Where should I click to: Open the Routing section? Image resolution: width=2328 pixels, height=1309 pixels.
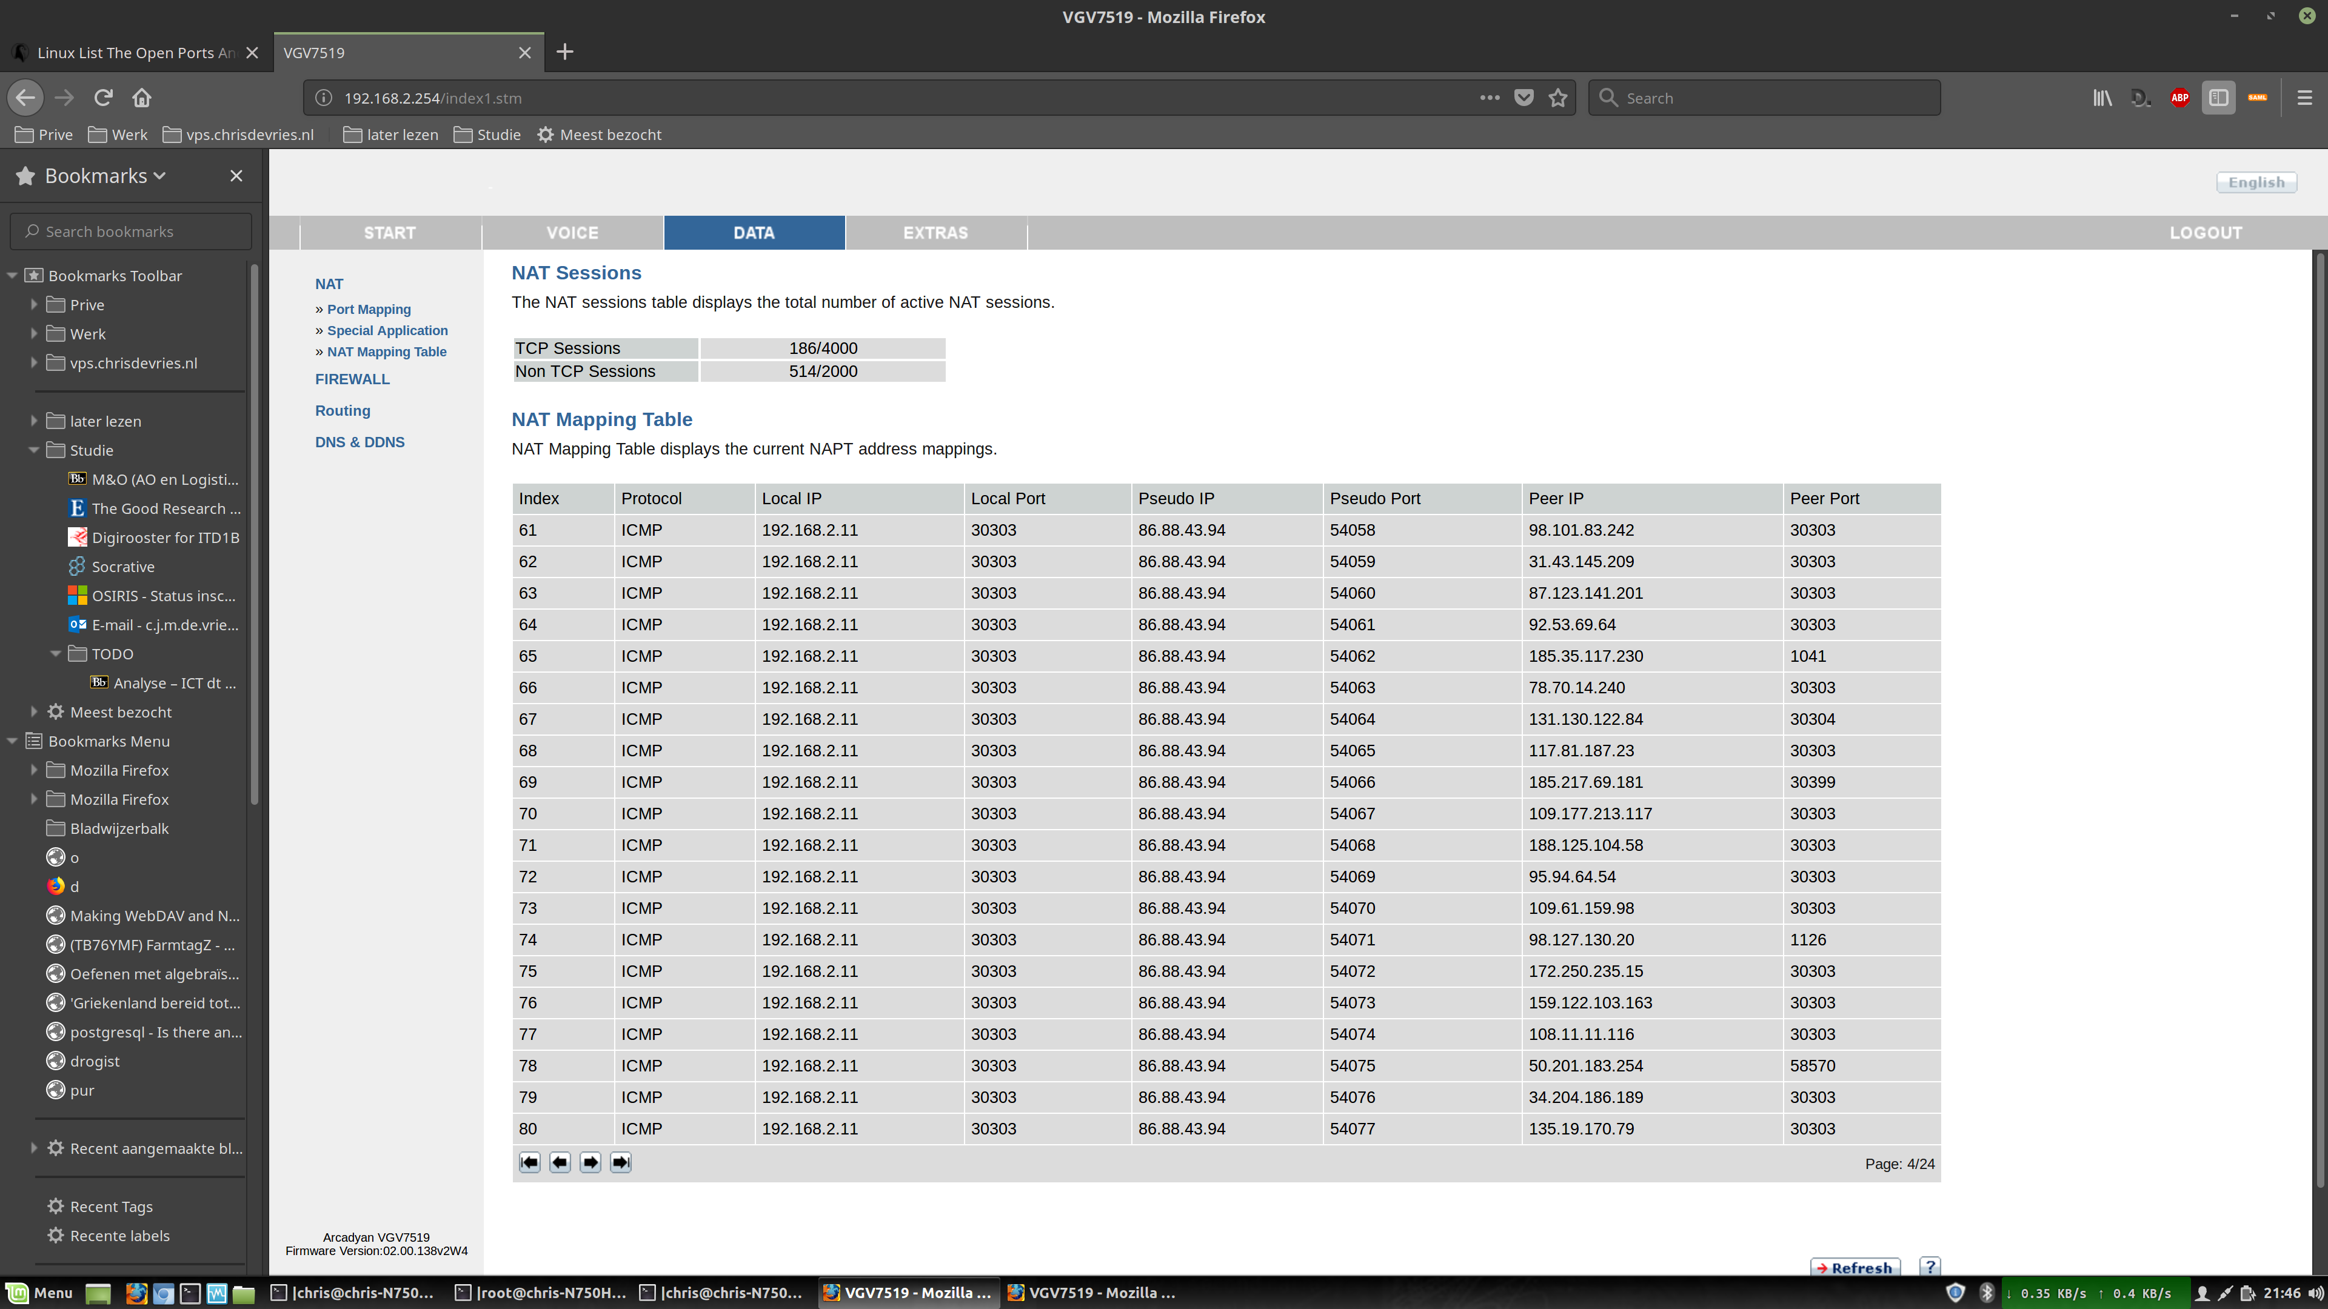pos(343,410)
